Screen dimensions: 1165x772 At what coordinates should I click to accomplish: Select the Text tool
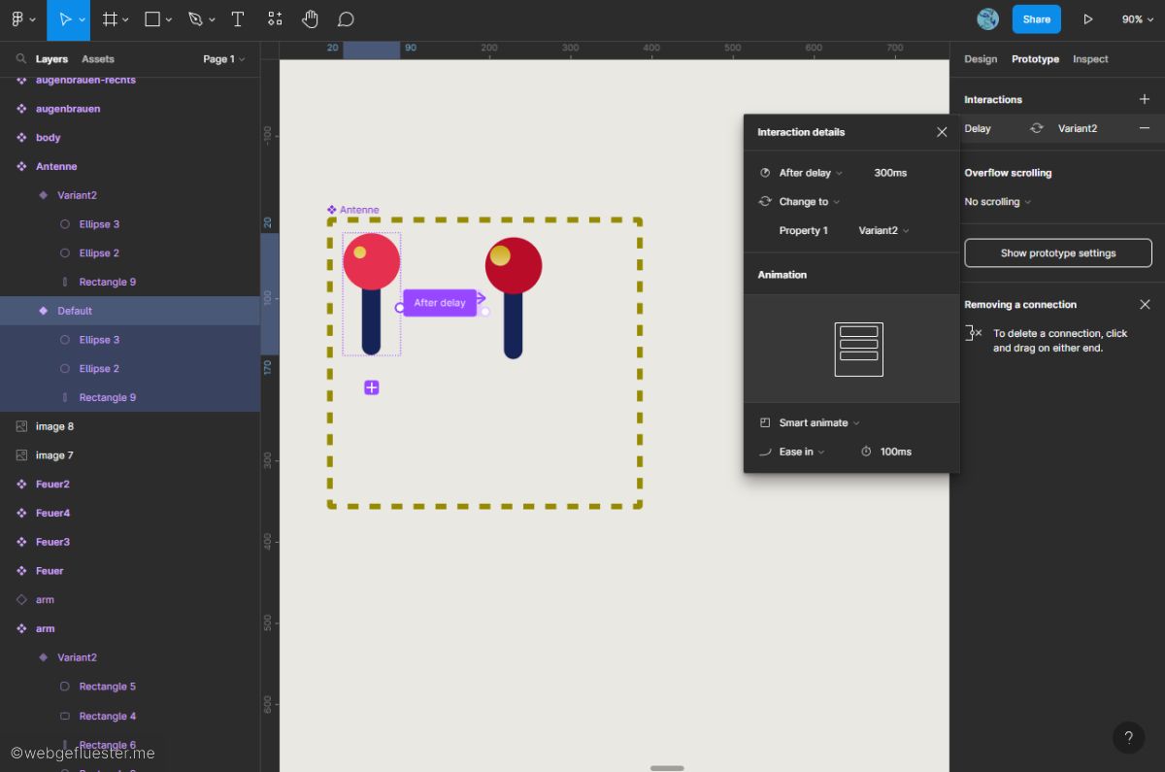[x=238, y=19]
